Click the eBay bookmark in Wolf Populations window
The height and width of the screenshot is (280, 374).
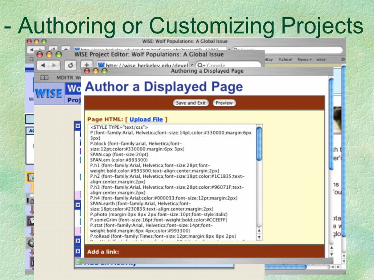269,59
